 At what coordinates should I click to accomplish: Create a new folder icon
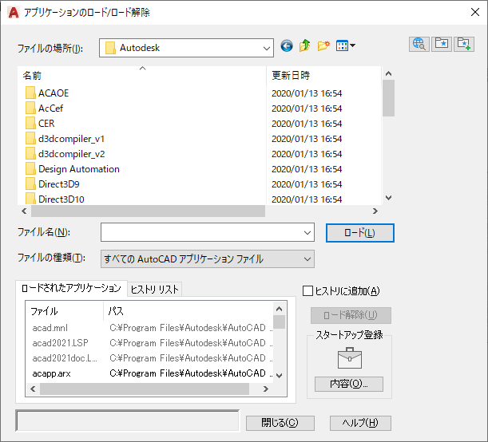click(x=323, y=46)
